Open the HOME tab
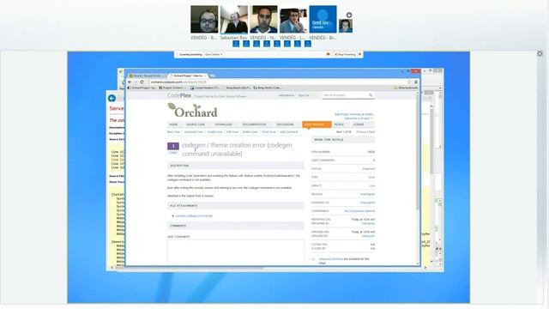Screen dimensions: 549x309 pos(173,124)
